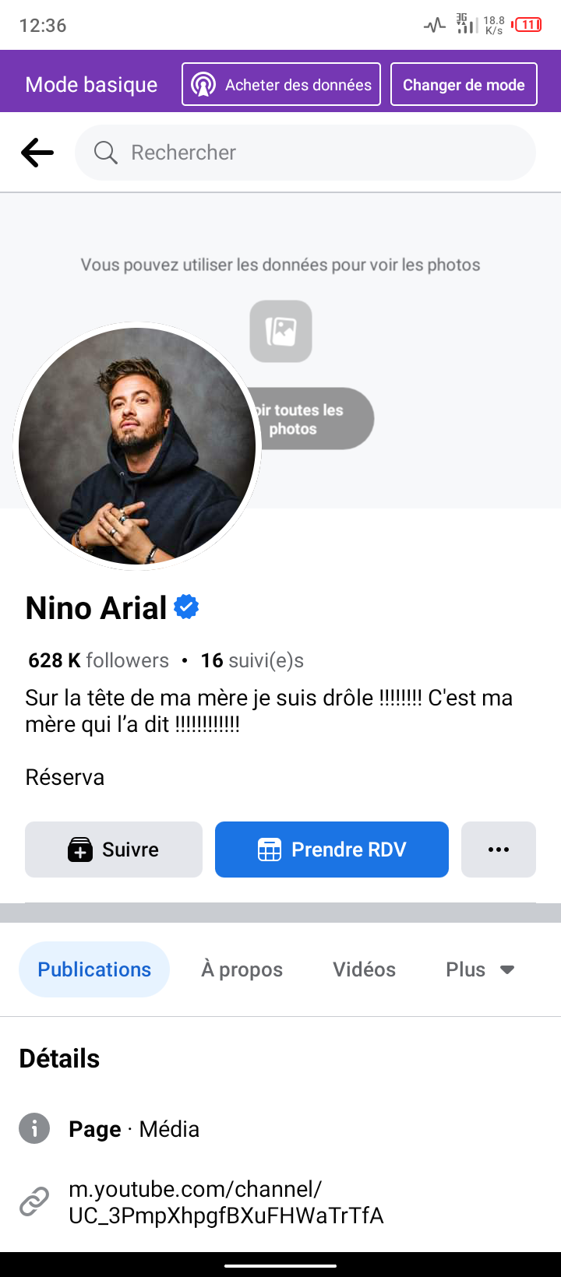Tap the battery indicator in status bar
561x1277 pixels.
527,25
